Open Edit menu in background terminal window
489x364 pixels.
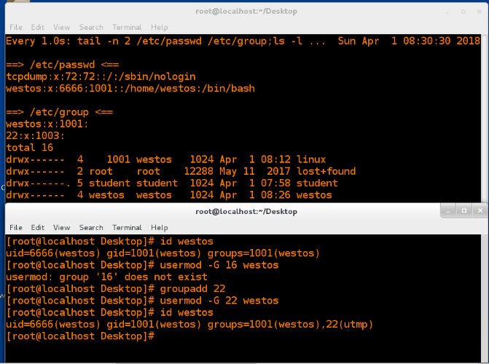tap(38, 27)
